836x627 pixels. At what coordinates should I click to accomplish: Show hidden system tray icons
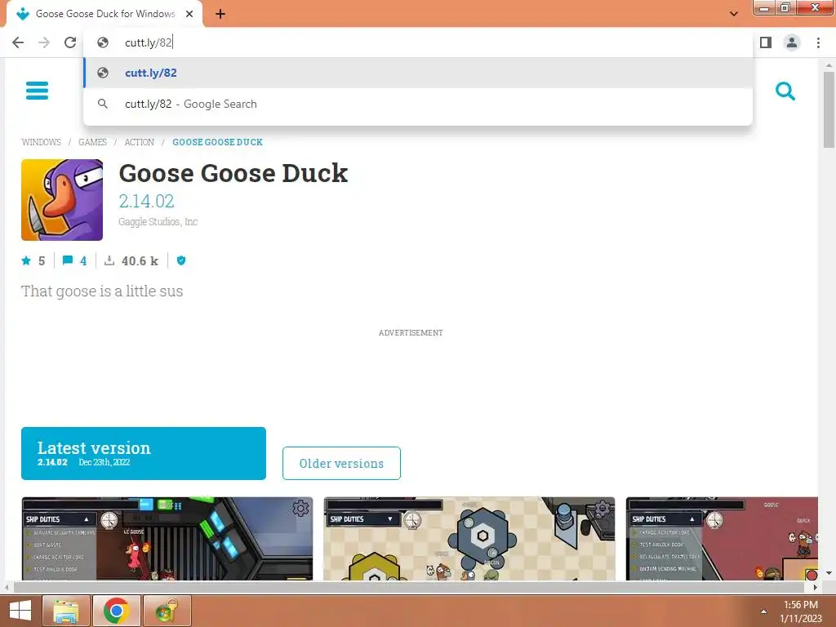pos(763,611)
